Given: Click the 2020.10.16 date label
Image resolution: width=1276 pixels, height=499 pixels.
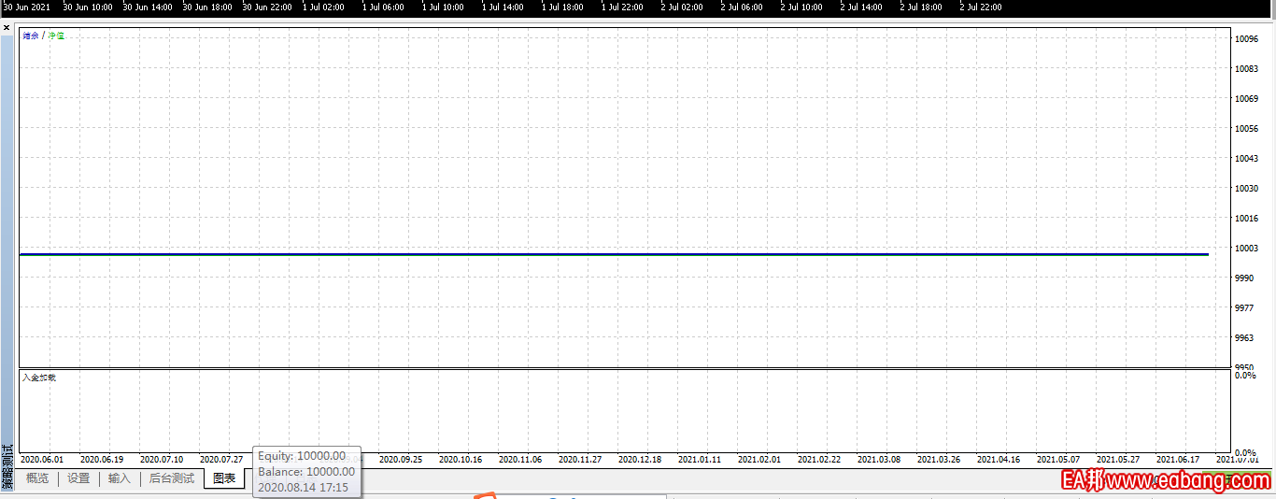Looking at the screenshot, I should click(x=461, y=460).
